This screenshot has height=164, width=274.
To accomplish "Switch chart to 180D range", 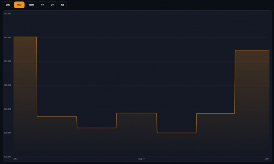I will pyautogui.click(x=31, y=5).
